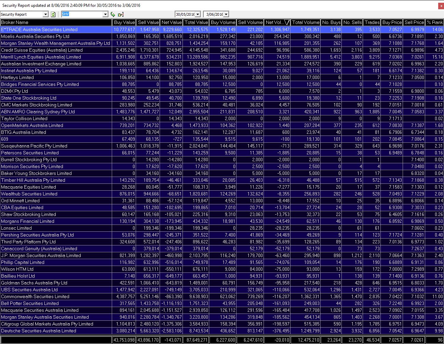This screenshot has width=444, height=344.
Task: Select Merrill Lynch Equities (Australia) Limited row
Action: [x=222, y=57]
